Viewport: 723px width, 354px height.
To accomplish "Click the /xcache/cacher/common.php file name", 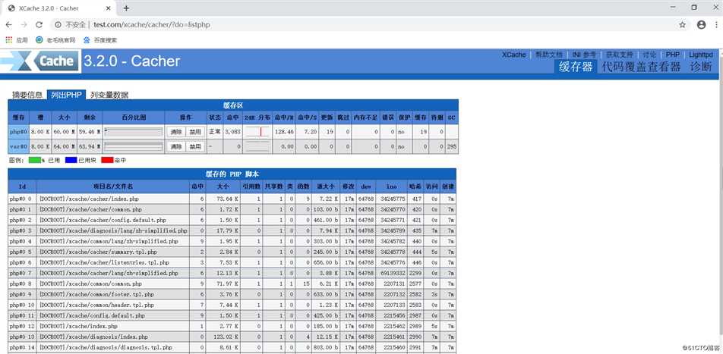I will coord(90,209).
